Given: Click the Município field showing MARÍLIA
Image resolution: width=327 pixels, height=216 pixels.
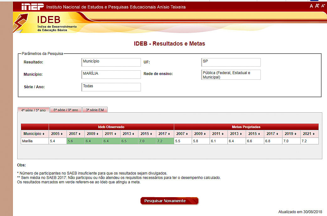Looking at the screenshot, I should [111, 74].
